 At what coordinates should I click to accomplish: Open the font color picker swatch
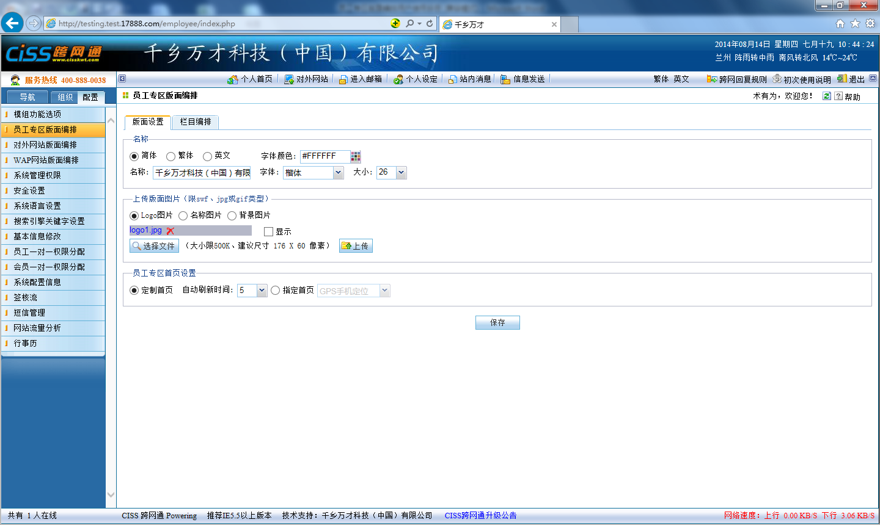pos(356,157)
